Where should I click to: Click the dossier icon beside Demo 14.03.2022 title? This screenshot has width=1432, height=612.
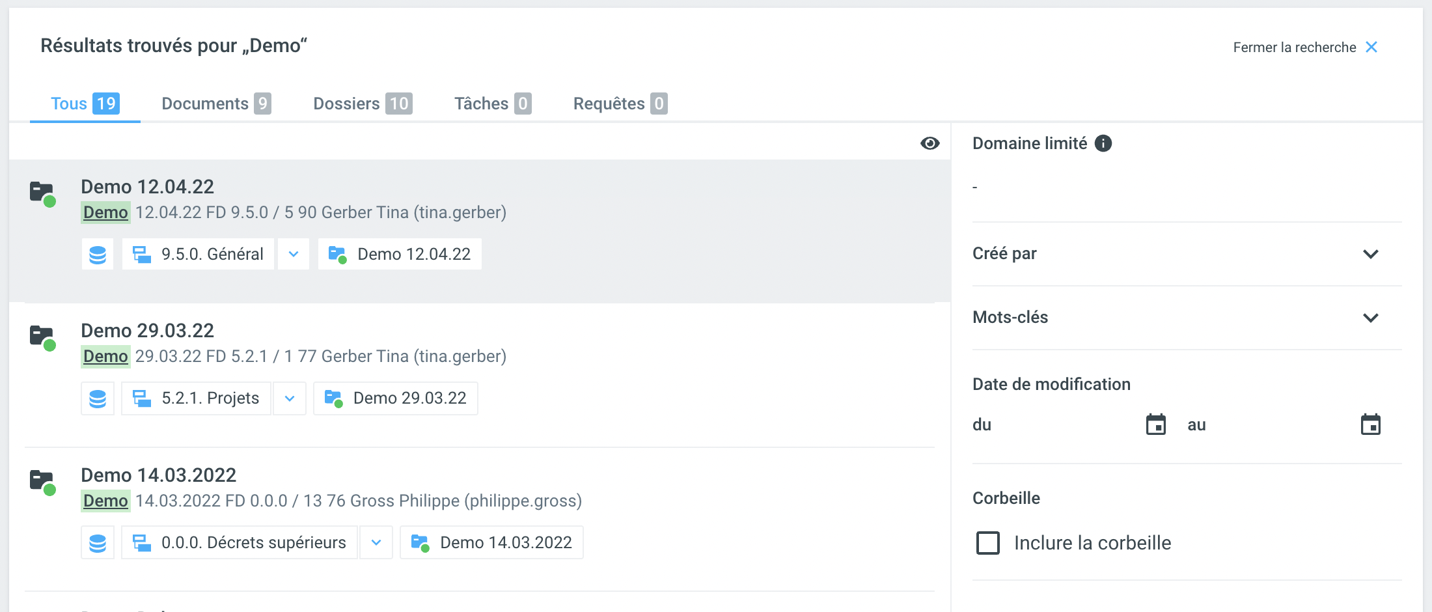coord(43,482)
